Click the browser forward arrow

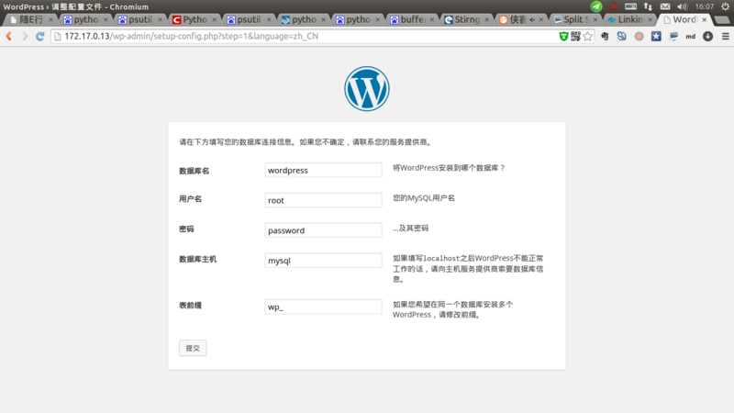pos(25,36)
